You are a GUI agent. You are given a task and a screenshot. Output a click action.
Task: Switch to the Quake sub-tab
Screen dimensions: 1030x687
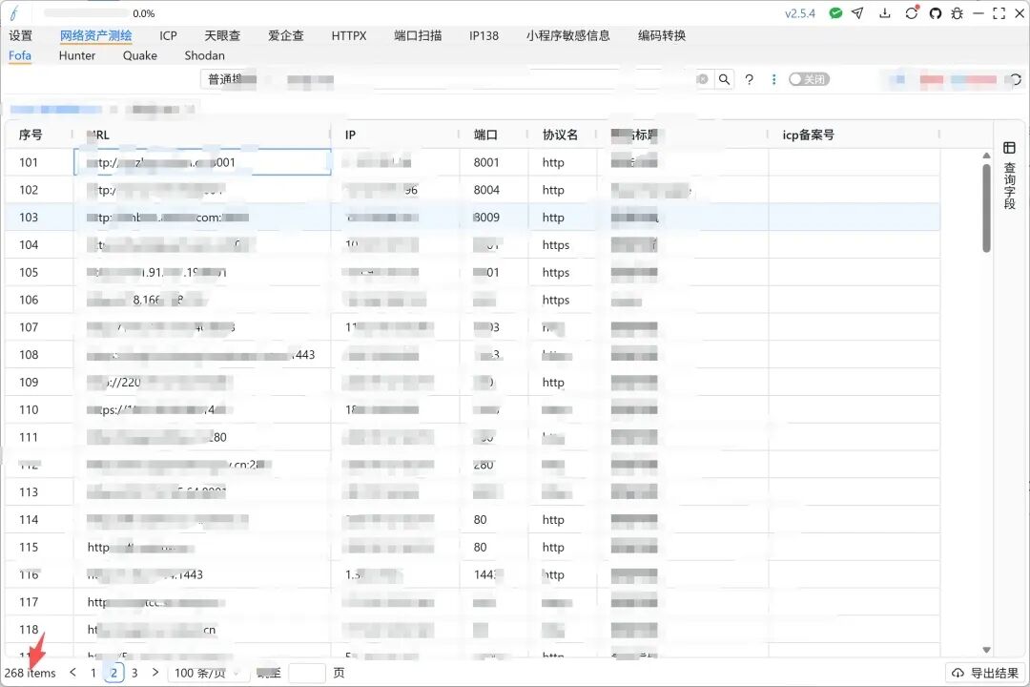(x=140, y=56)
